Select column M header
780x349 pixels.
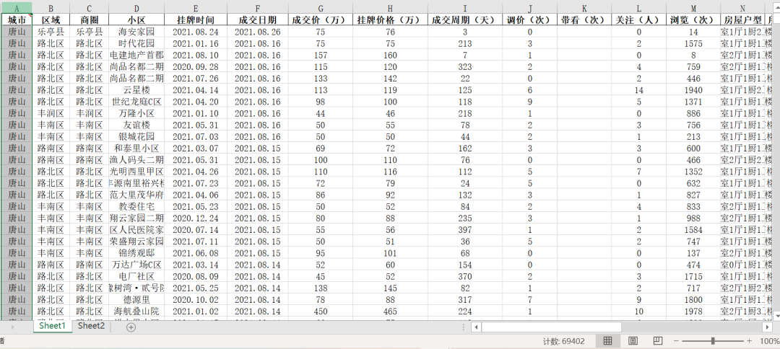click(693, 8)
